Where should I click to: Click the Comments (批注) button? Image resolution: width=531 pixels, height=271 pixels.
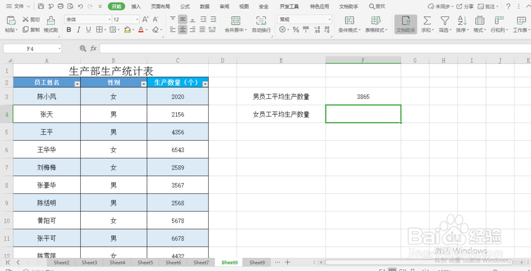(487, 6)
